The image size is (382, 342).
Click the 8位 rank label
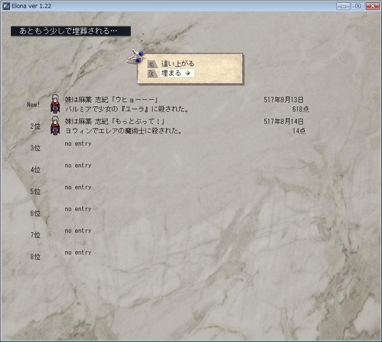pyautogui.click(x=36, y=257)
